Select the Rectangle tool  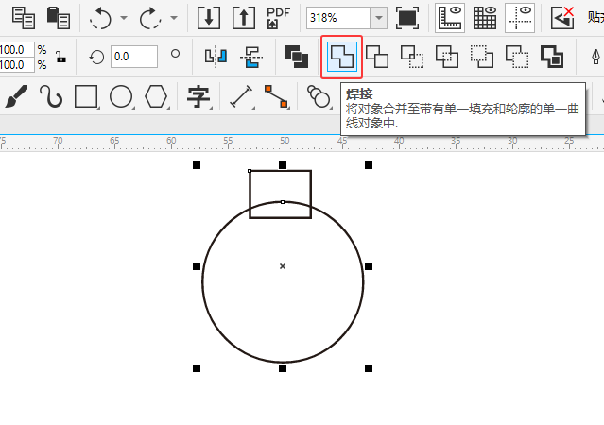86,96
